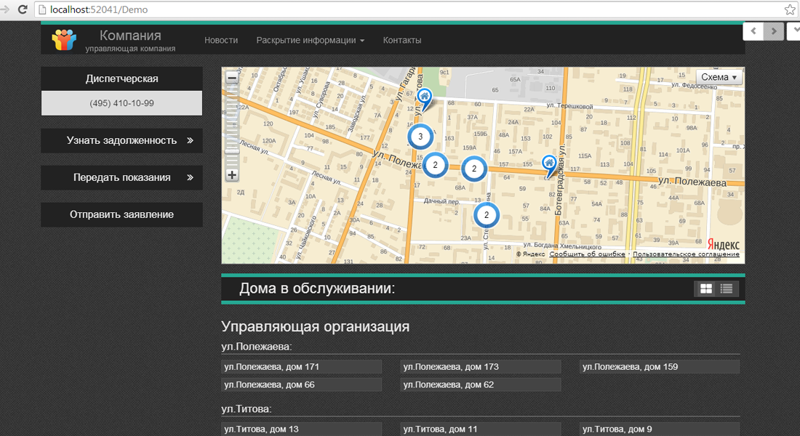Zoom out with the map minus button

(232, 78)
